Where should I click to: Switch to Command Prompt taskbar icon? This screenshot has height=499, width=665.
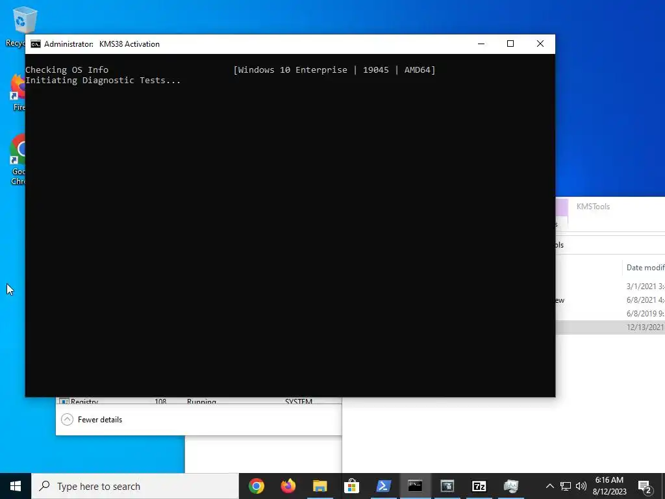415,486
